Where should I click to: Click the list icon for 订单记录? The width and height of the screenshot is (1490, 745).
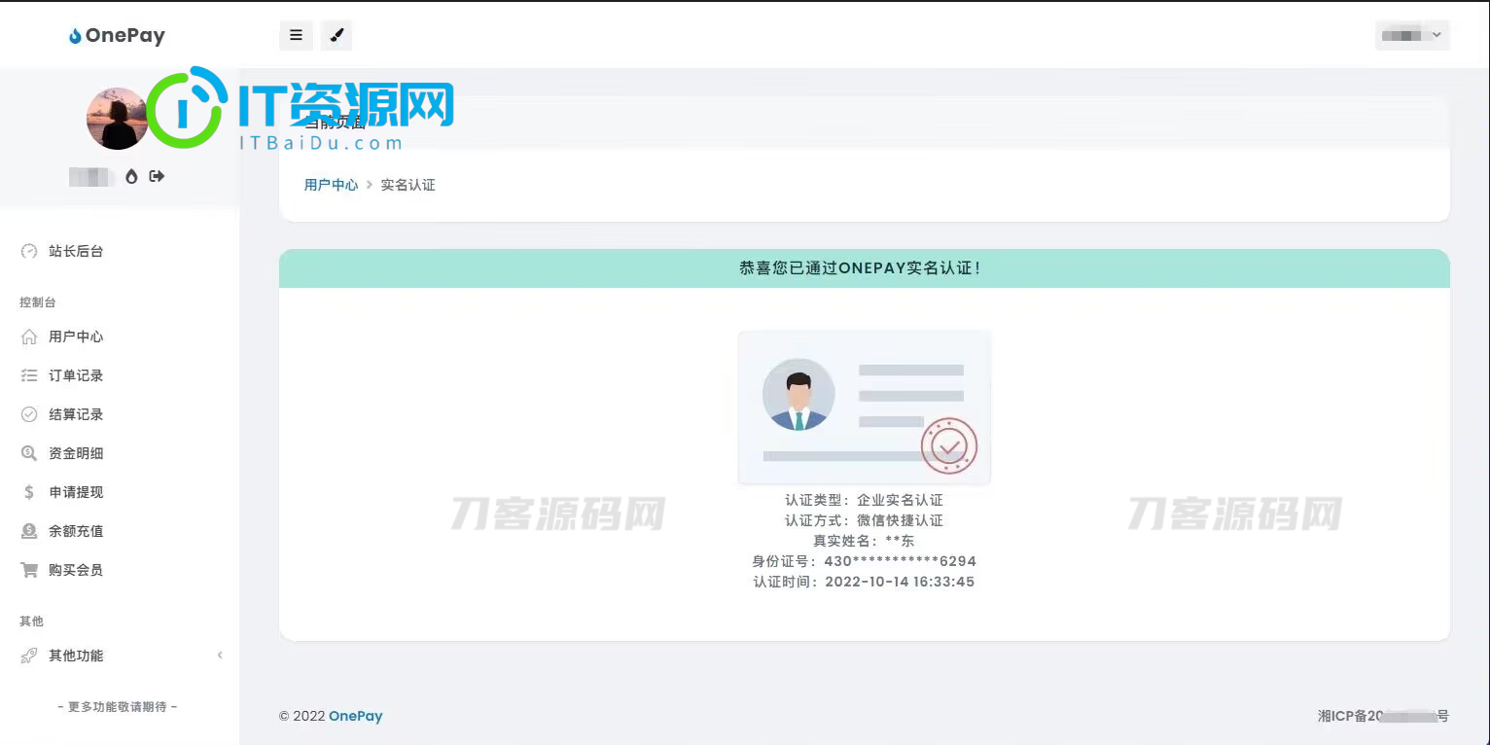tap(29, 375)
